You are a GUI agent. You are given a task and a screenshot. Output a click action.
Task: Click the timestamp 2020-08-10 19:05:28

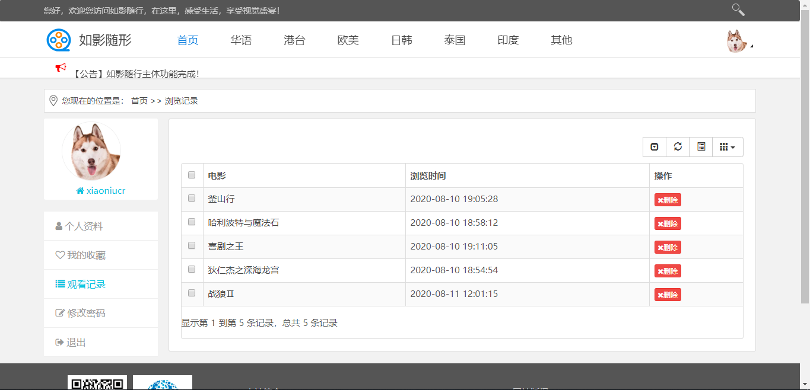point(454,199)
